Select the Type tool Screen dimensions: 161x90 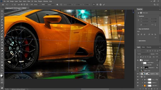(x=2, y=56)
